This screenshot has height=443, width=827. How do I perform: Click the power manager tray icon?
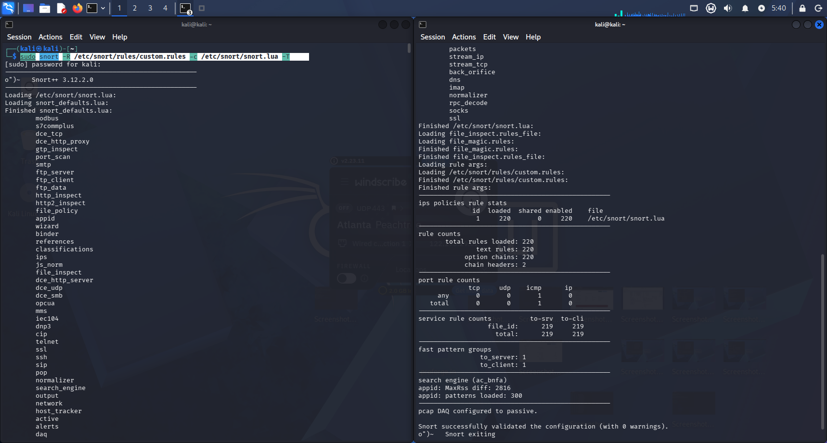tap(762, 8)
